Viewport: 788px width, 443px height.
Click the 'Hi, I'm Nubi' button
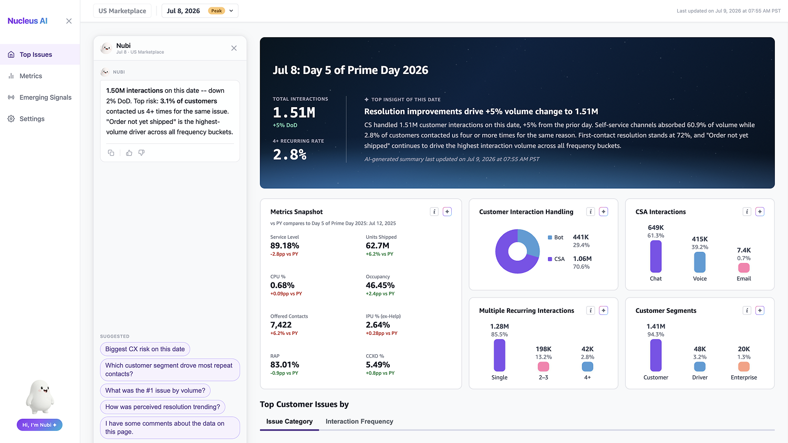[39, 425]
